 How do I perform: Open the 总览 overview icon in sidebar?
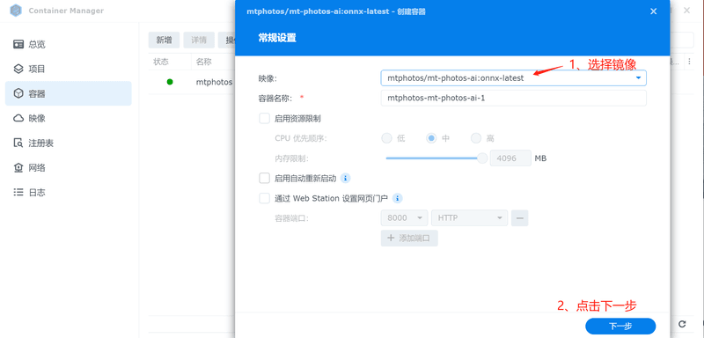tap(18, 44)
